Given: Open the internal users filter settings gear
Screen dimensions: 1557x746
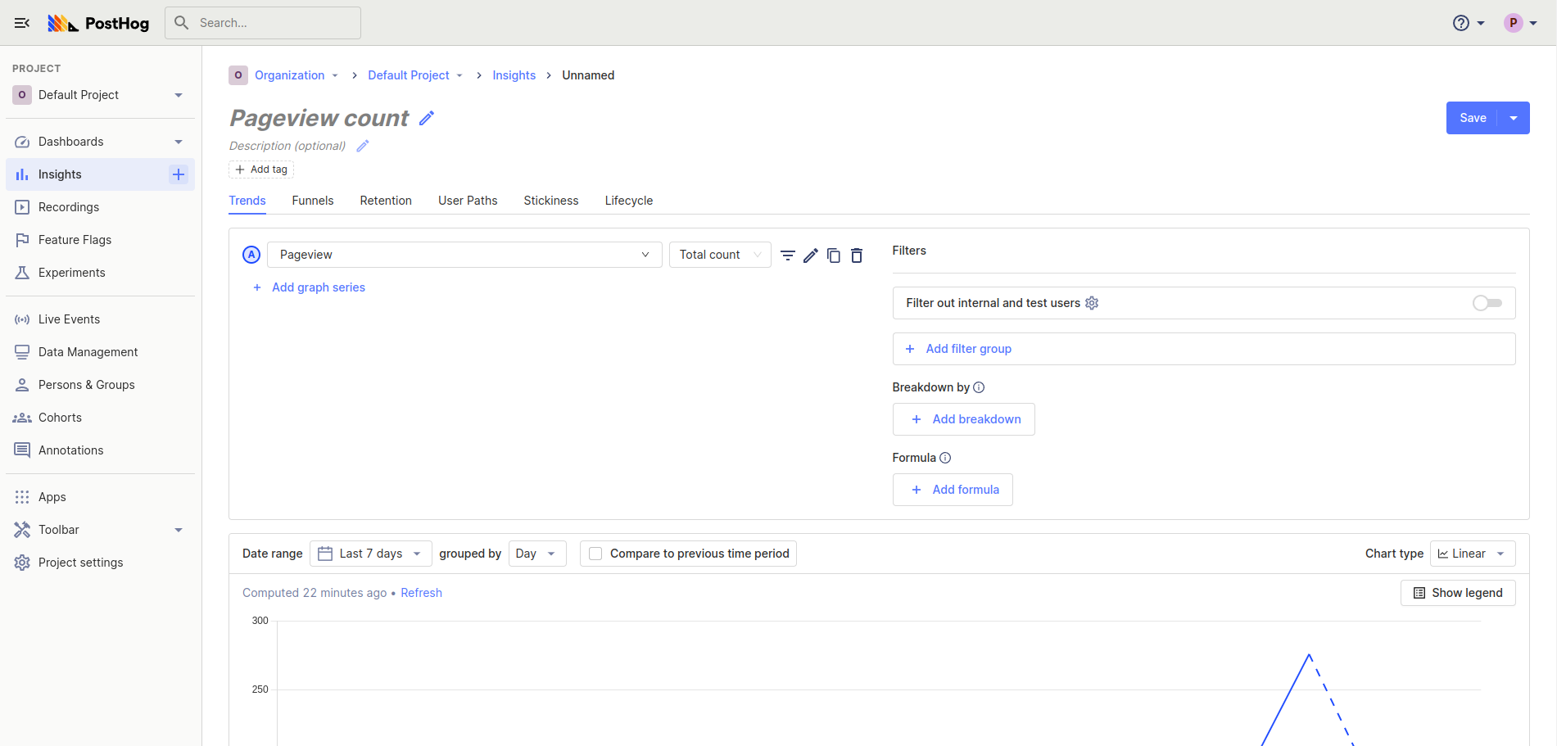Looking at the screenshot, I should coord(1092,303).
